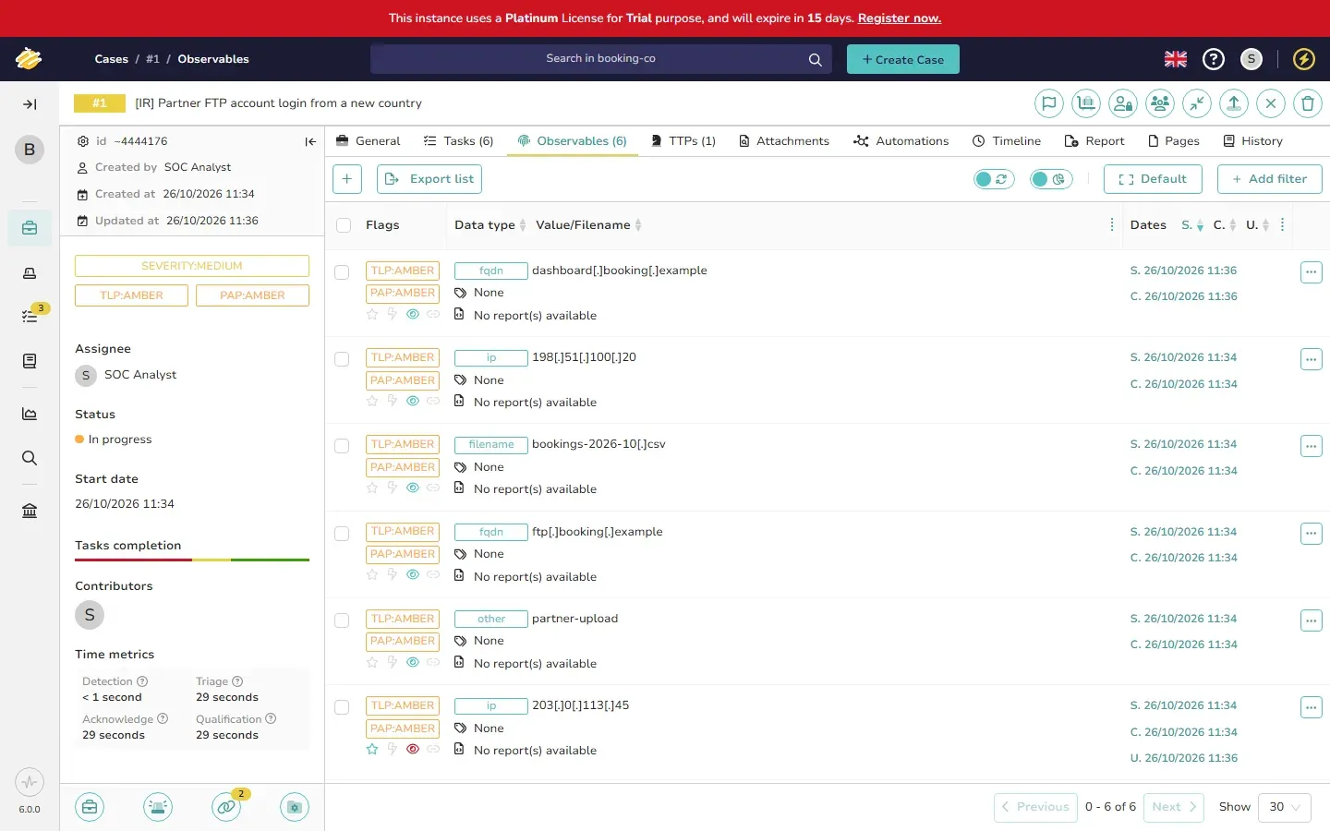The height and width of the screenshot is (831, 1330).
Task: Add an observable with the plus button
Action: (346, 179)
